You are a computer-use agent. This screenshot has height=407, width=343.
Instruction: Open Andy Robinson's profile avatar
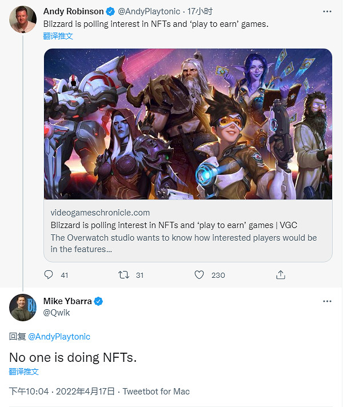(x=23, y=19)
